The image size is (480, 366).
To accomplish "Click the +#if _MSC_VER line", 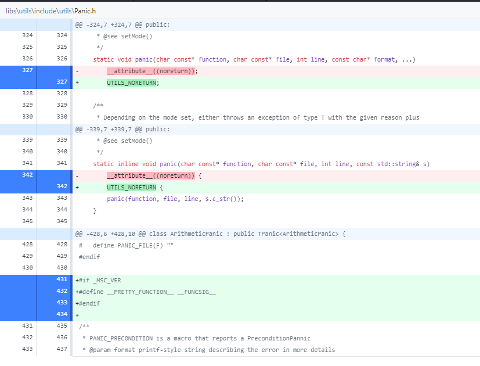I will [x=276, y=281].
